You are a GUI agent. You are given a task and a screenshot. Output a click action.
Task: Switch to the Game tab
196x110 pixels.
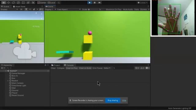(49, 6)
